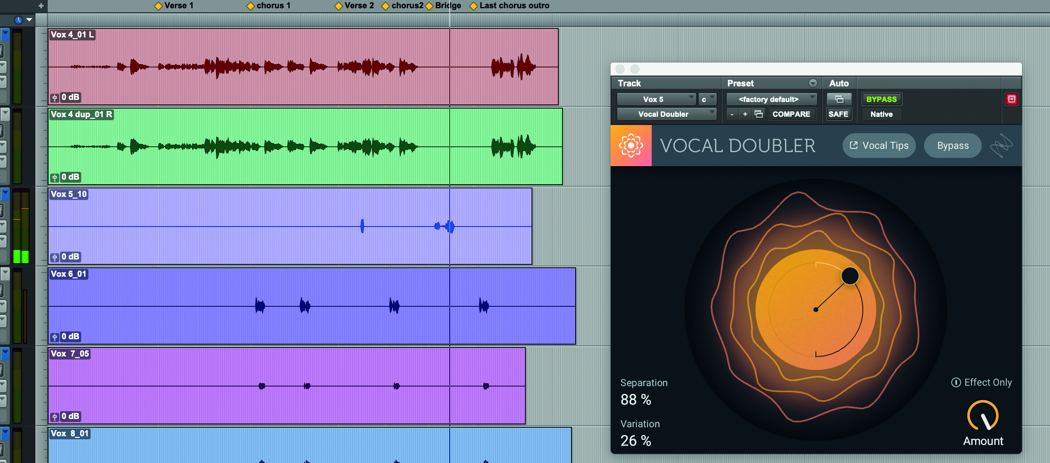Open Vocal Tips link
Viewport: 1050px width, 463px height.
879,146
